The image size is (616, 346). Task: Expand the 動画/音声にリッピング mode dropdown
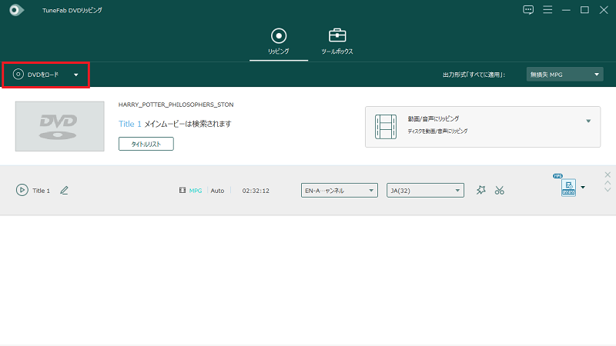(x=588, y=121)
